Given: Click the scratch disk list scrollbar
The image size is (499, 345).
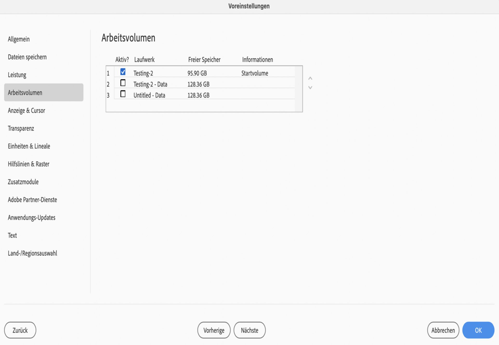Looking at the screenshot, I should point(299,89).
